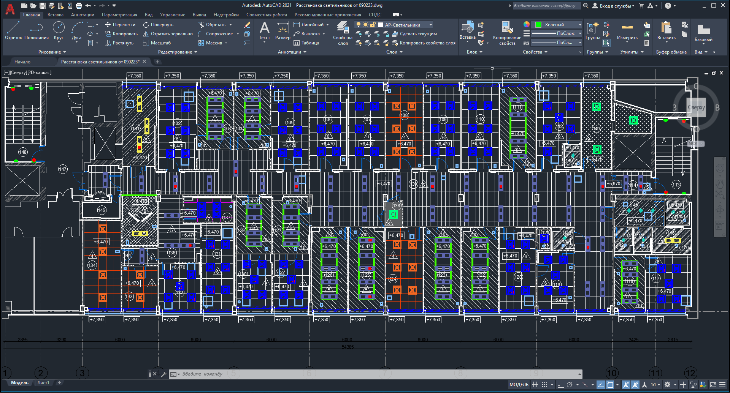
Task: Activate Копирование свойств match properties
Action: 507,33
